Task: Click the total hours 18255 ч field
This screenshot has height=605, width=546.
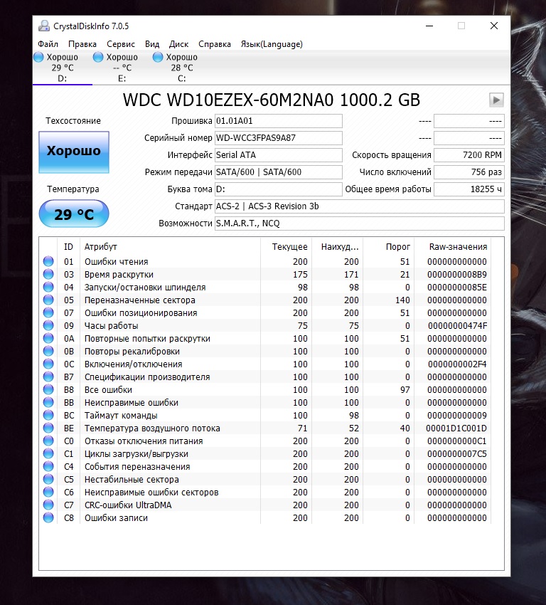Action: (469, 189)
